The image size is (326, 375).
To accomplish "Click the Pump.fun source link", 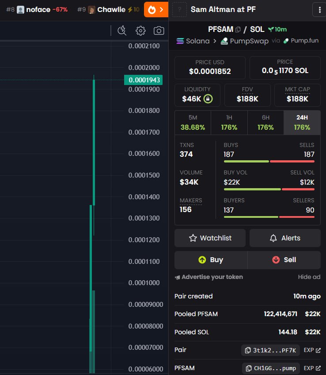I will tap(301, 41).
